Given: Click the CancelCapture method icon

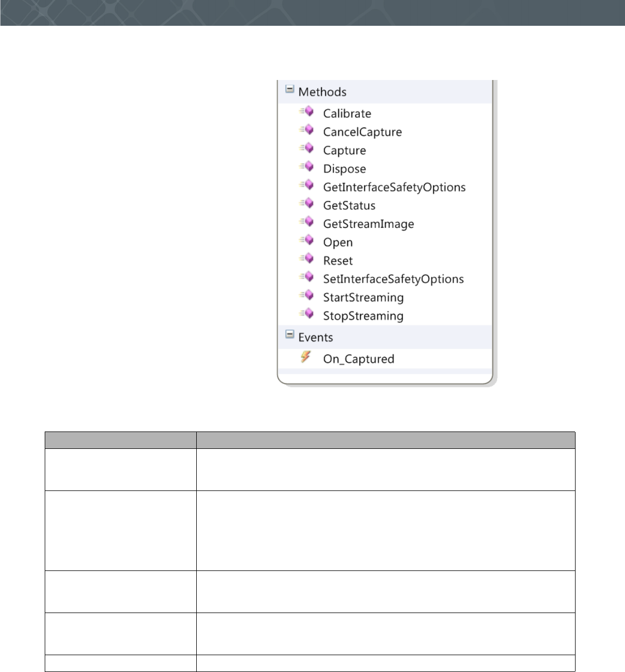Looking at the screenshot, I should [307, 130].
